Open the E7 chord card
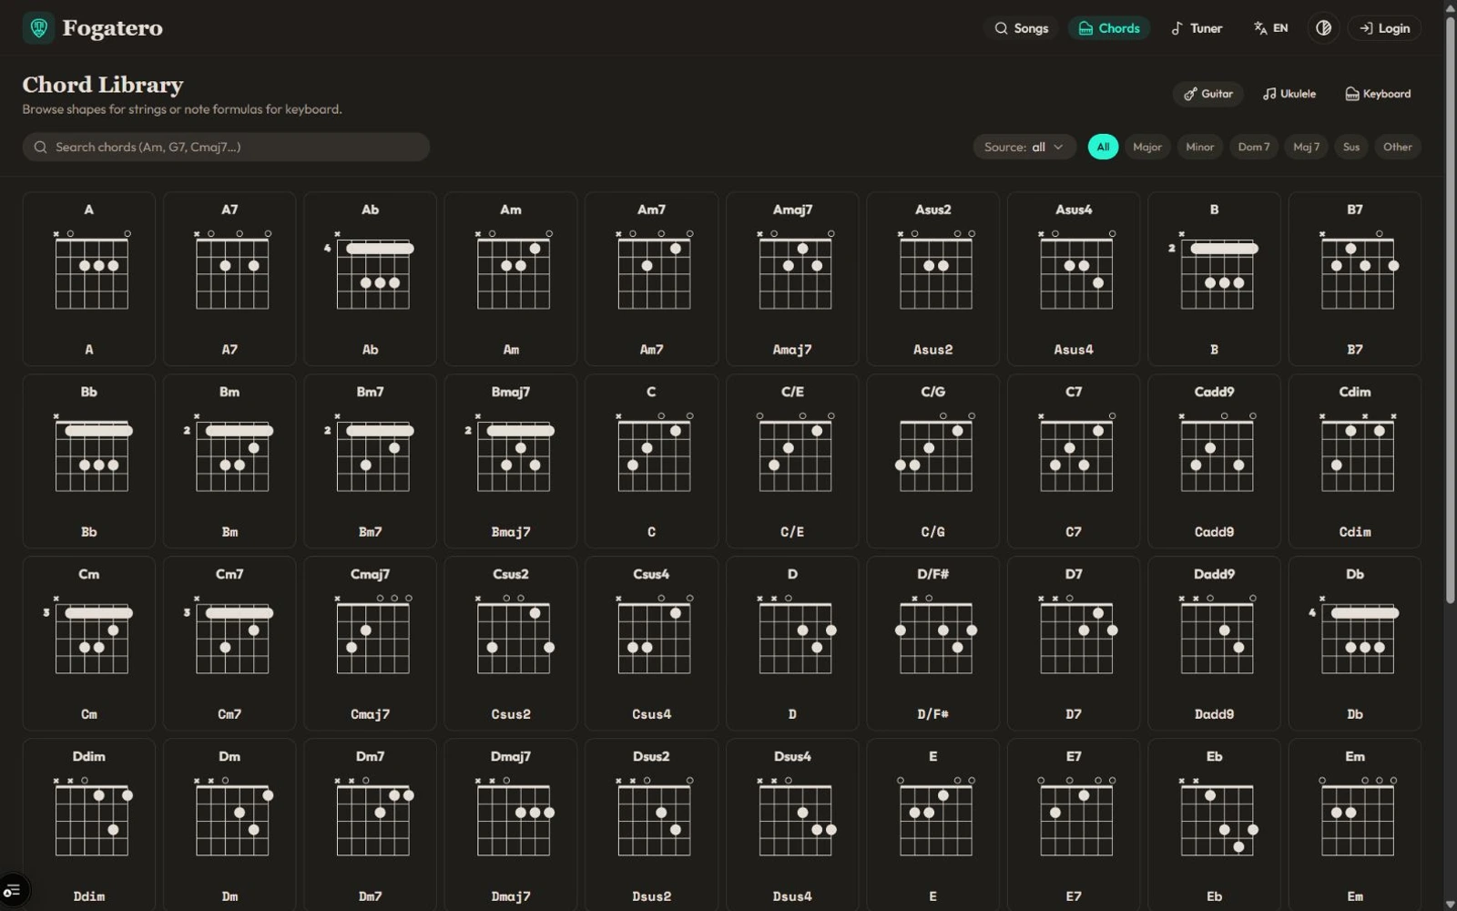The image size is (1457, 911). (1074, 825)
